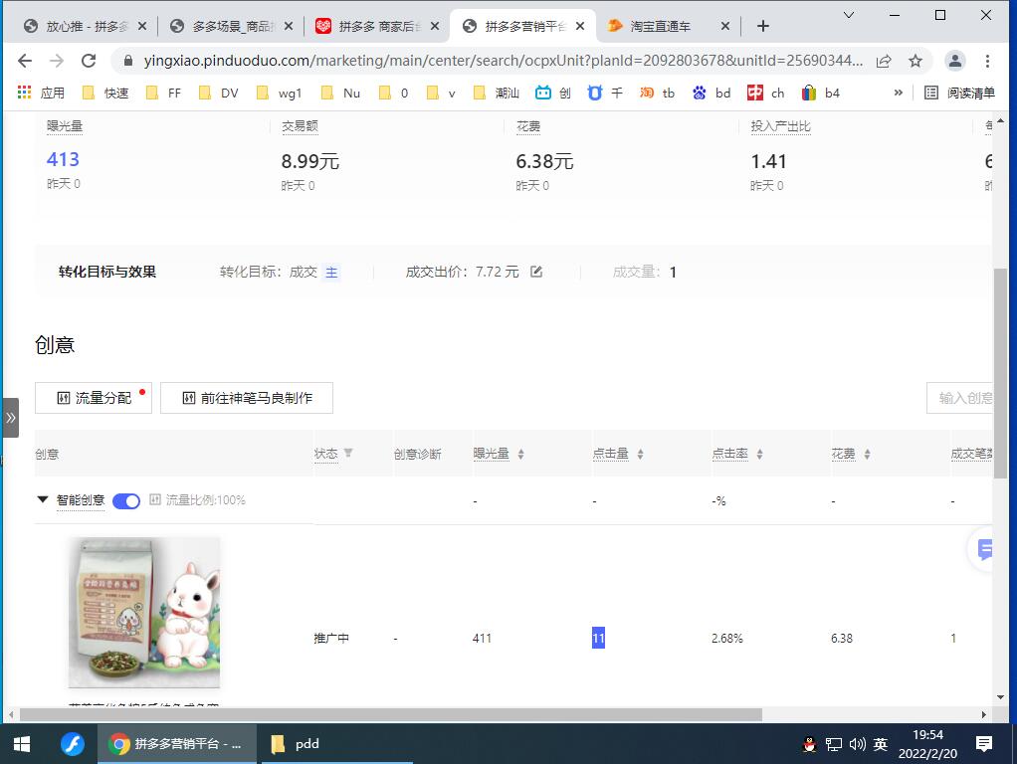Screen dimensions: 1017x764
Task: Click the page vertical scrollbar
Action: [x=1000, y=373]
